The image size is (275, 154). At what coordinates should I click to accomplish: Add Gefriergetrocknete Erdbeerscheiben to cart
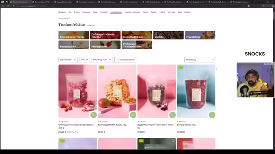pyautogui.click(x=94, y=115)
